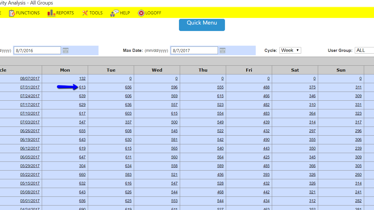The height and width of the screenshot is (210, 374).
Task: Click the Quick Menu button
Action: [202, 25]
